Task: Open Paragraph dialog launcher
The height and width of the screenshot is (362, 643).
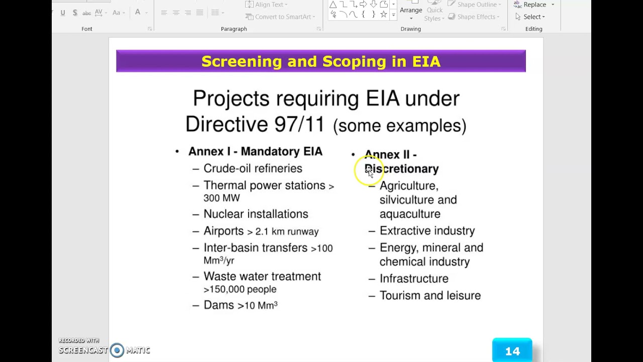Action: [318, 29]
